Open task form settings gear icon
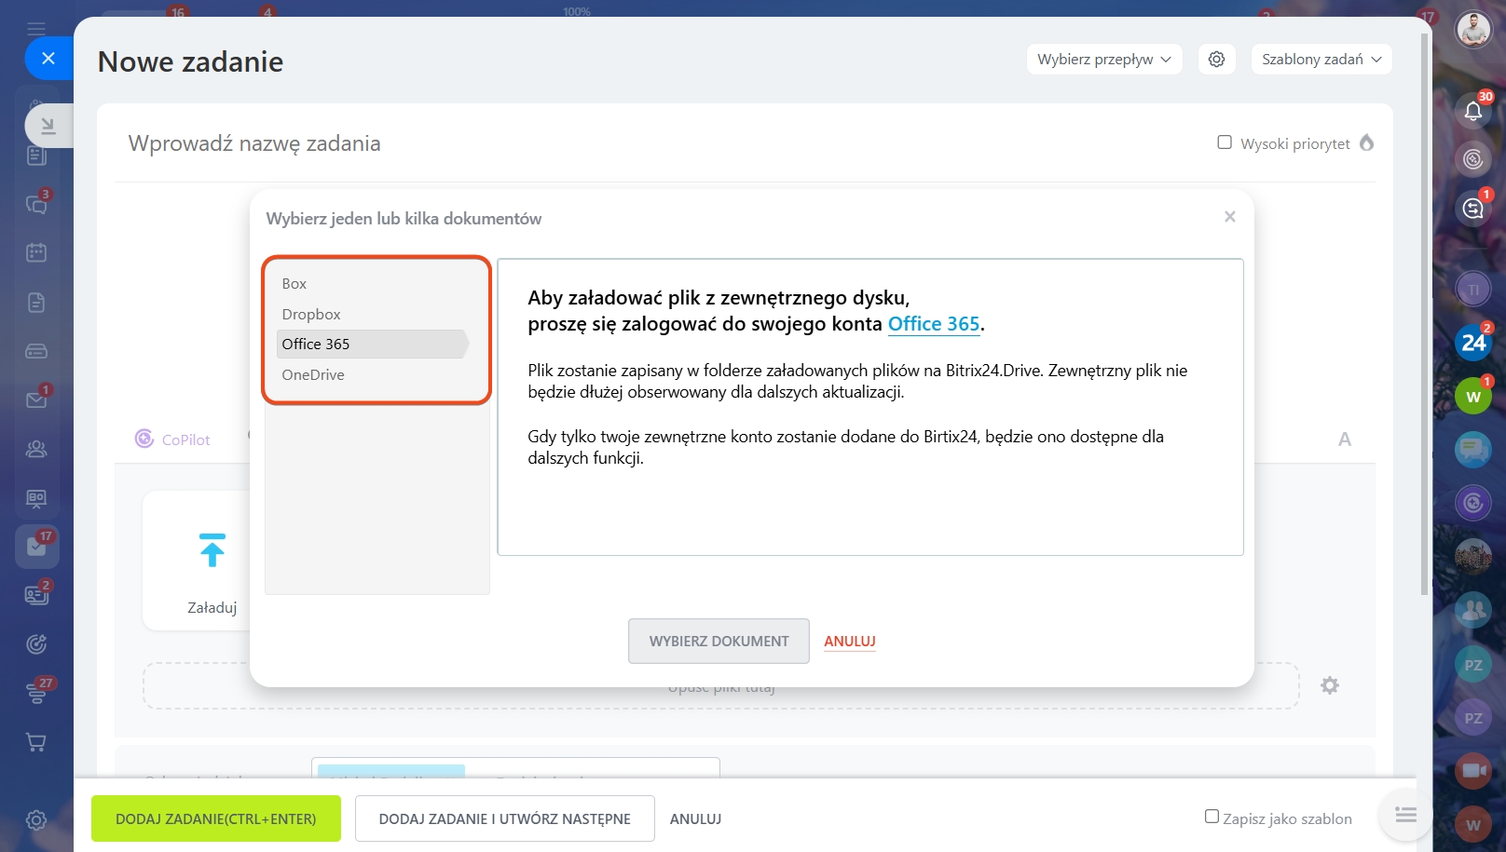1506x852 pixels. click(x=1216, y=59)
